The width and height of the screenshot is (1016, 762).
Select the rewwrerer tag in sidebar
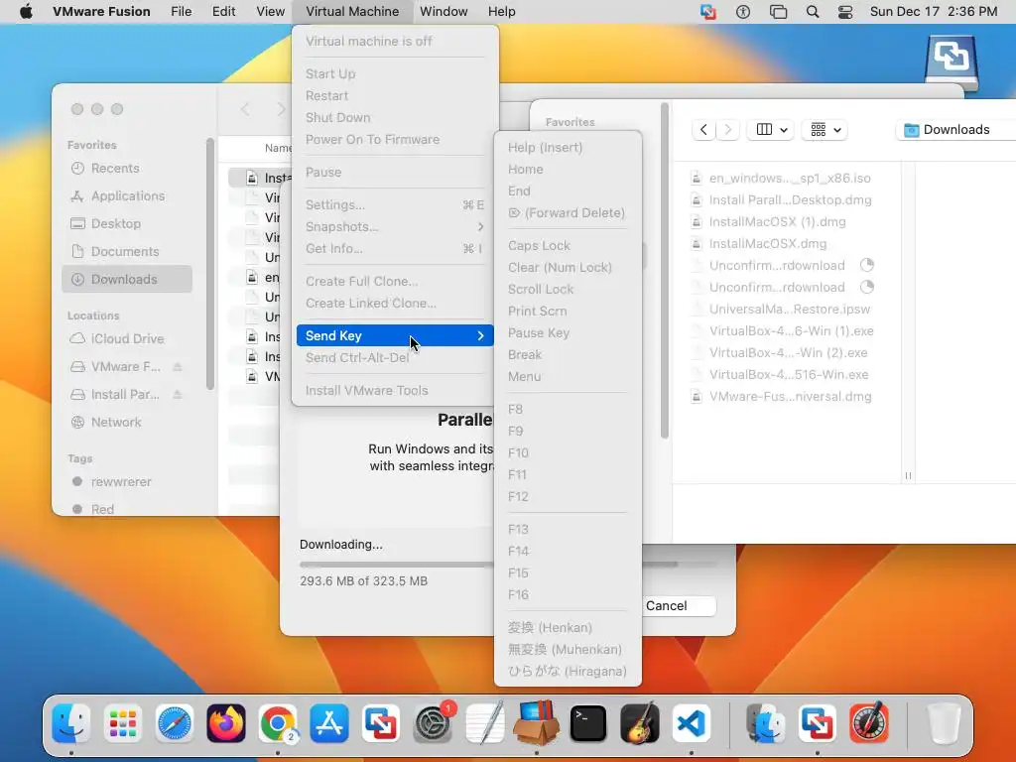pos(127,482)
